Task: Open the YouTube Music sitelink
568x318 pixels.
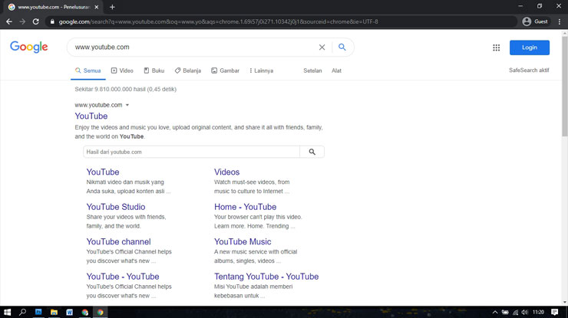Action: click(x=243, y=241)
